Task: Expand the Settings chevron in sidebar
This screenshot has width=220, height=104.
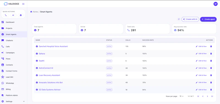Action: (24, 102)
